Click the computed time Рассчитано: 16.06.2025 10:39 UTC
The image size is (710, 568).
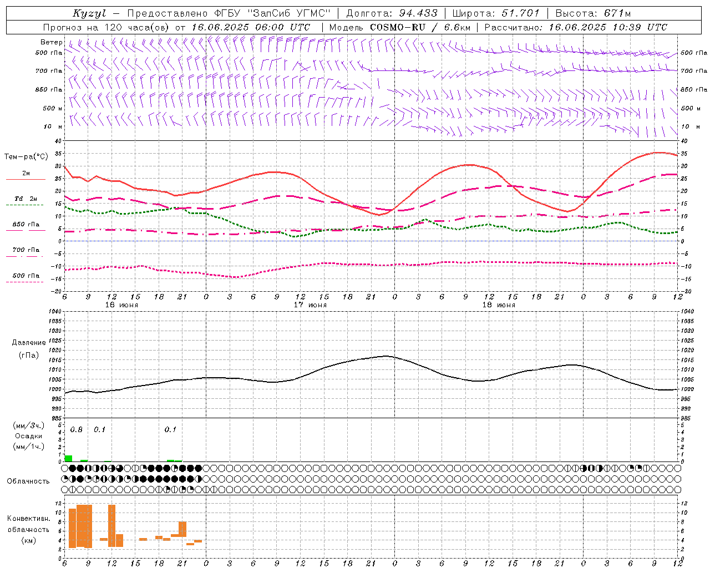576,27
